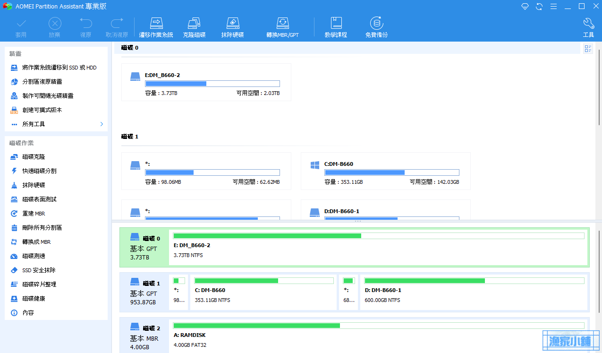The height and width of the screenshot is (353, 602).
Task: Select E: DM_B660-2 3.73TB NTFS partition bar
Action: (x=379, y=248)
